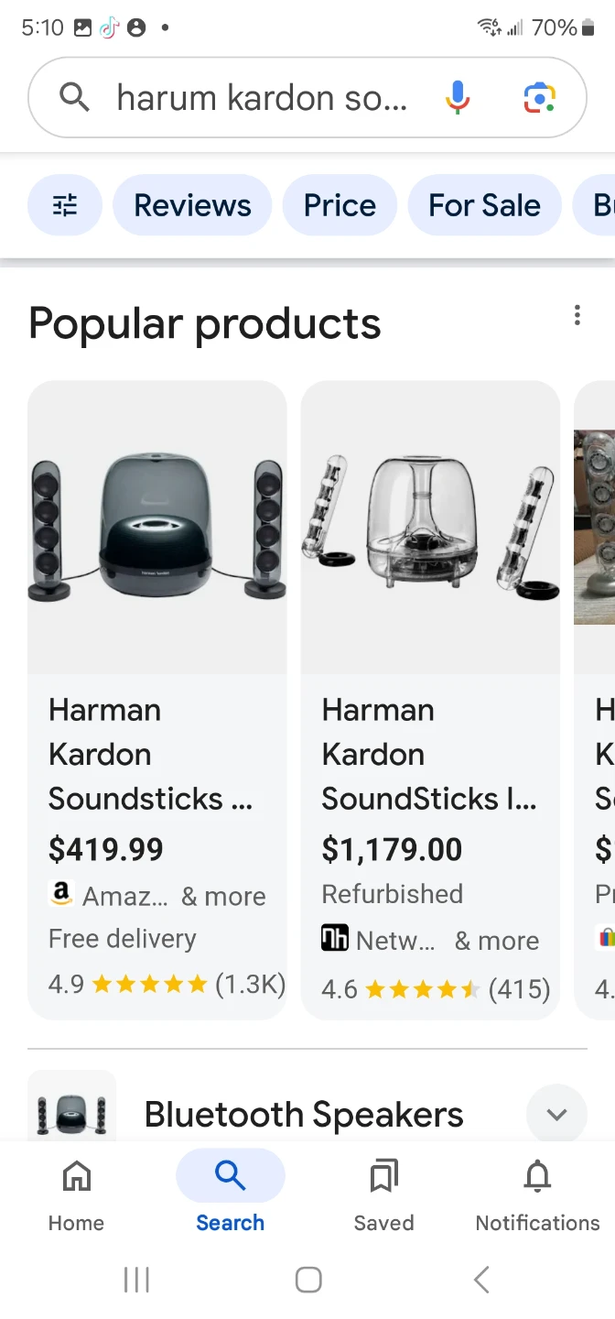Switch to the Price filter tab
The width and height of the screenshot is (615, 1319).
[340, 205]
